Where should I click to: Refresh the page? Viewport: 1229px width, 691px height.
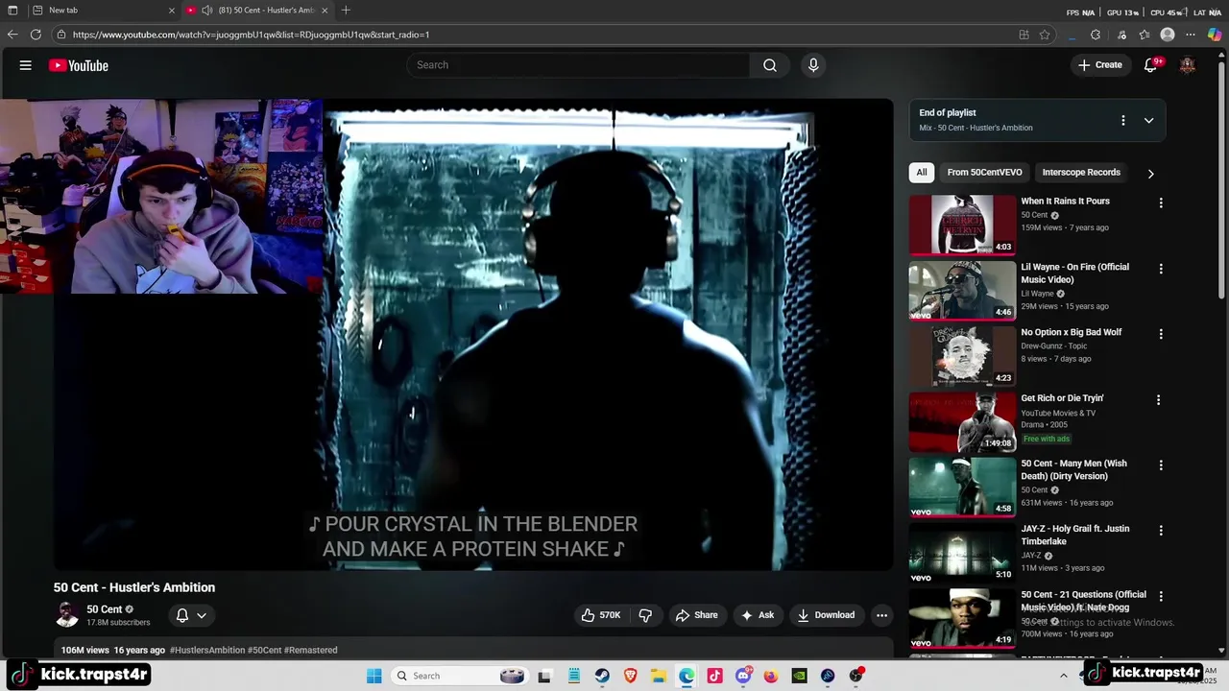pos(36,35)
